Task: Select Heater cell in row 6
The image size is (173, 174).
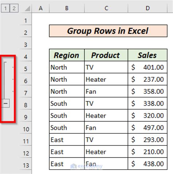Action: point(106,79)
